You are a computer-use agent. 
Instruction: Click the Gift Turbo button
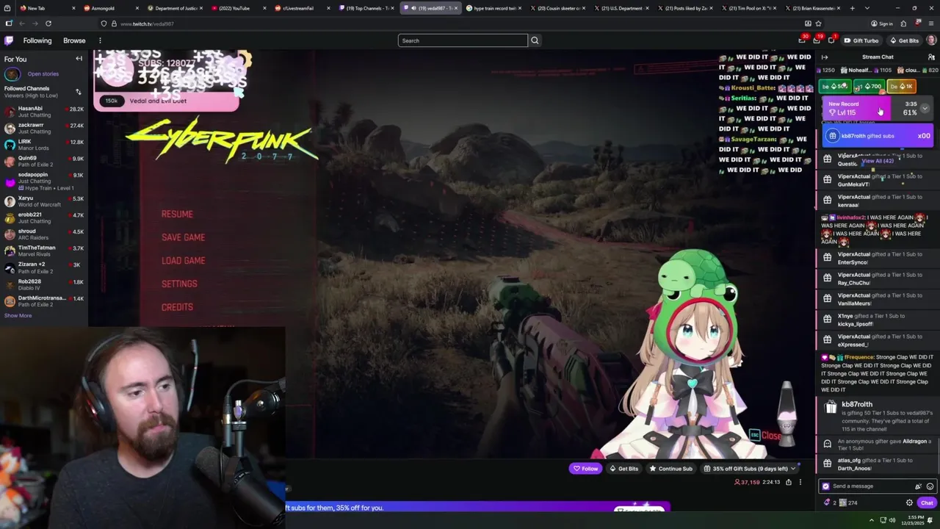[861, 40]
